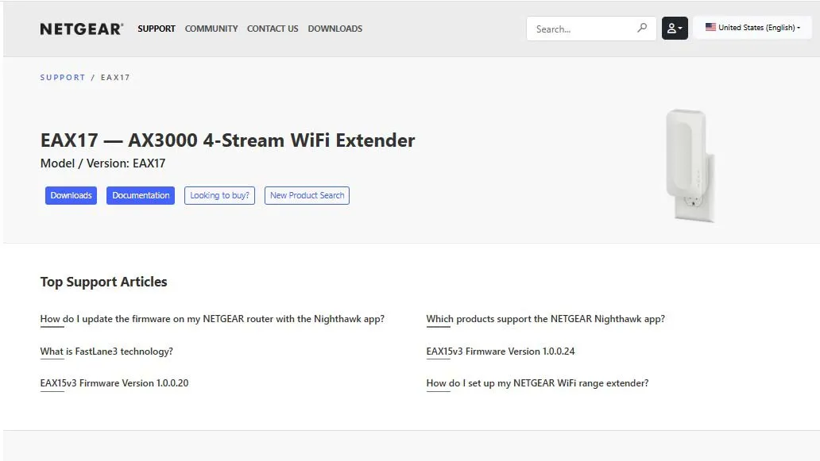Viewport: 820px width, 461px height.
Task: Open the Documentation button
Action: coord(140,194)
